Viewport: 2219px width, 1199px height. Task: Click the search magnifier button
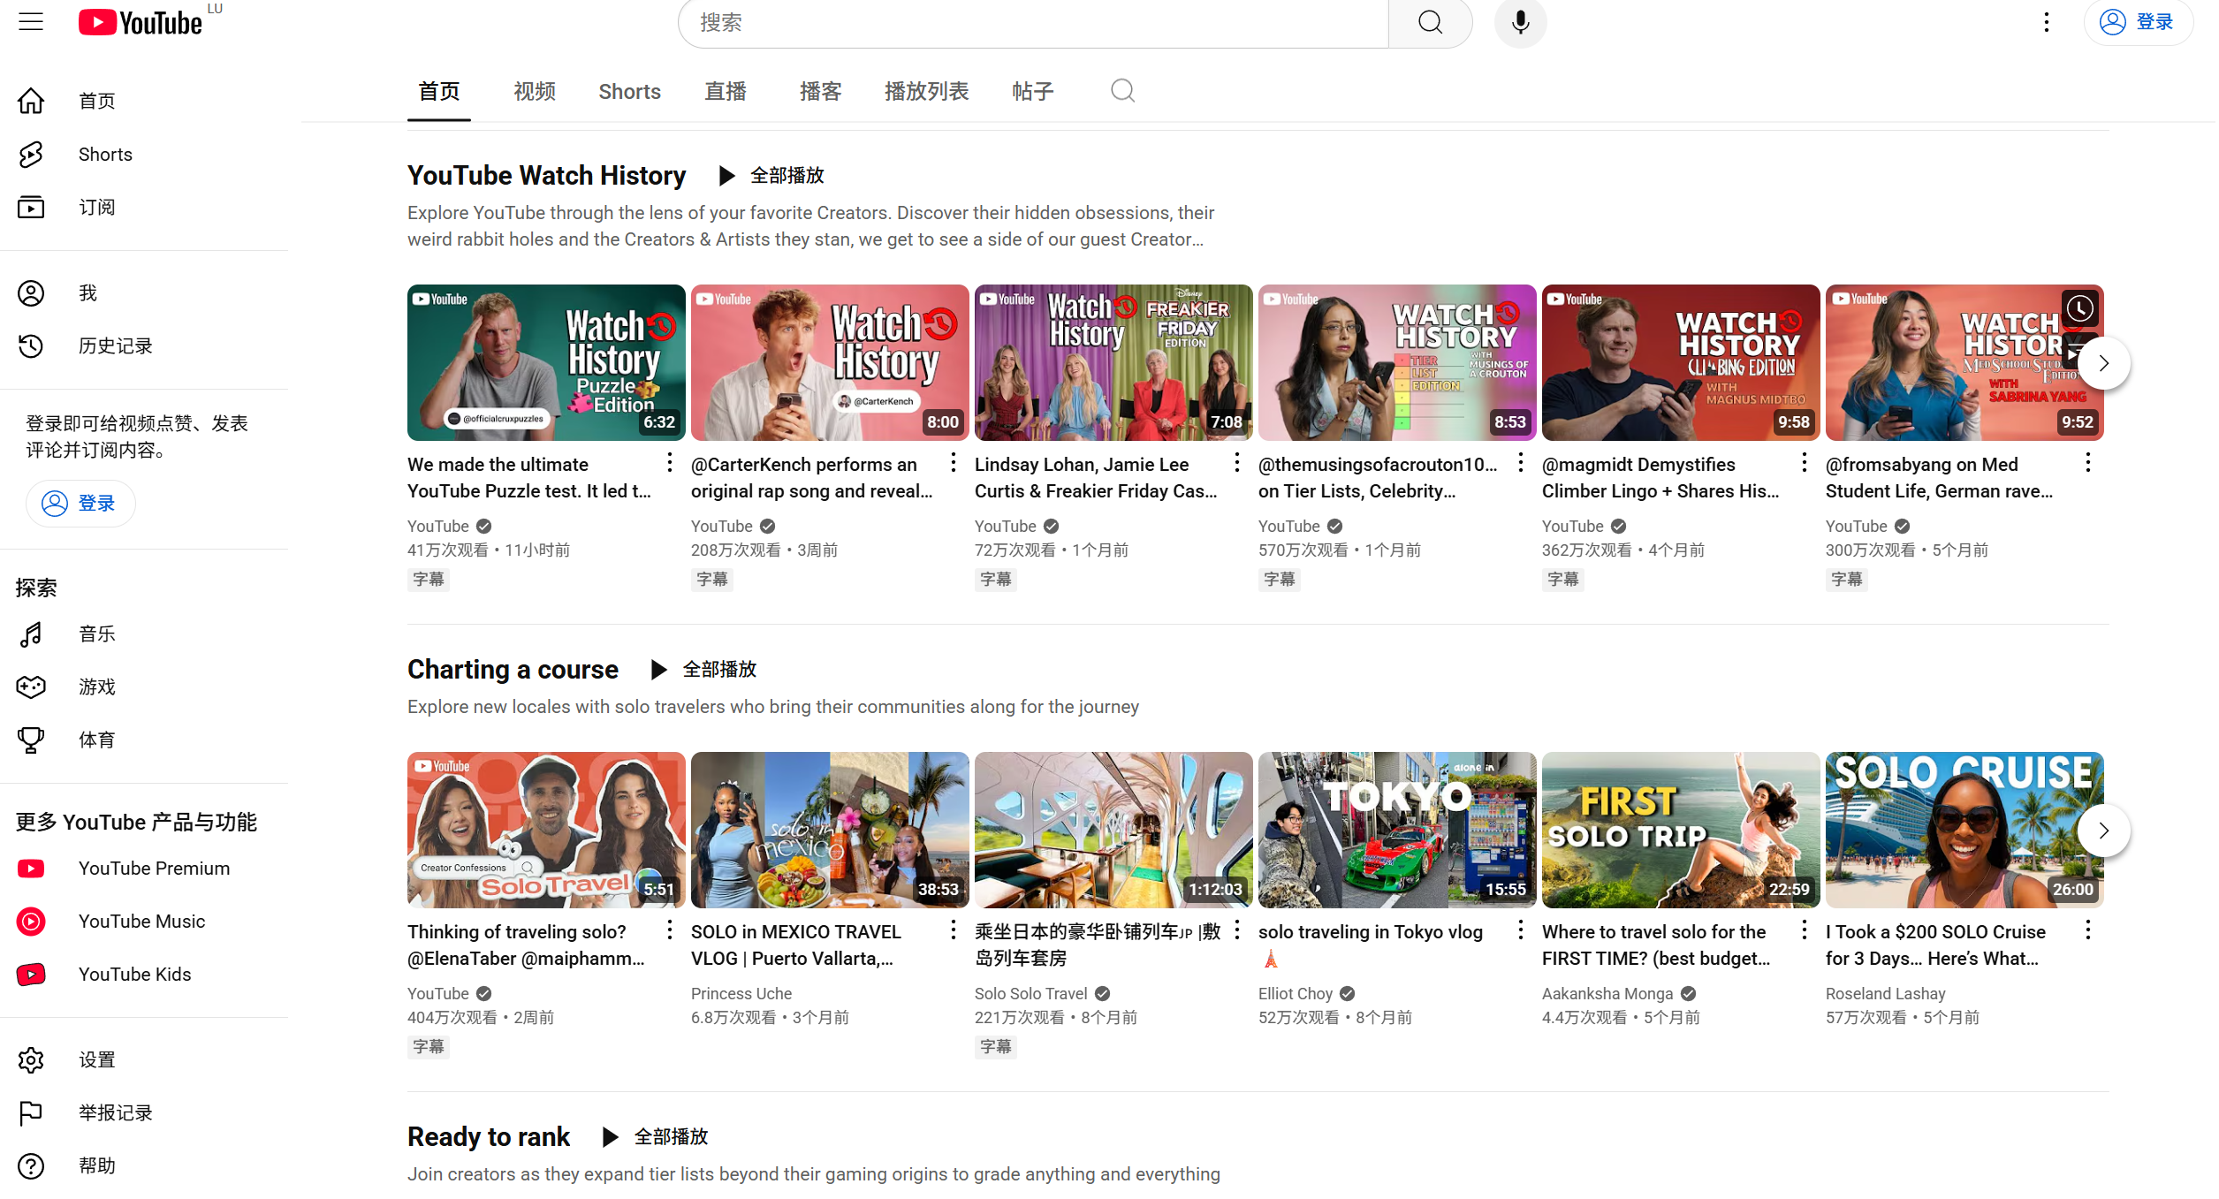click(1429, 22)
